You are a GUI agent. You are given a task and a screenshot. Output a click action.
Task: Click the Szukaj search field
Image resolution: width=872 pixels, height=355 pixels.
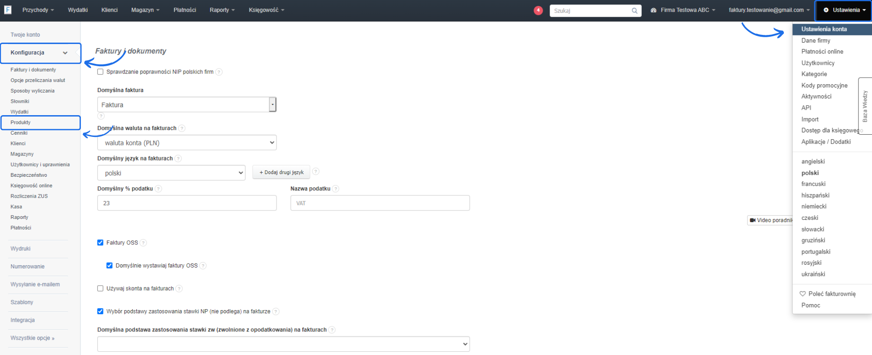click(595, 11)
